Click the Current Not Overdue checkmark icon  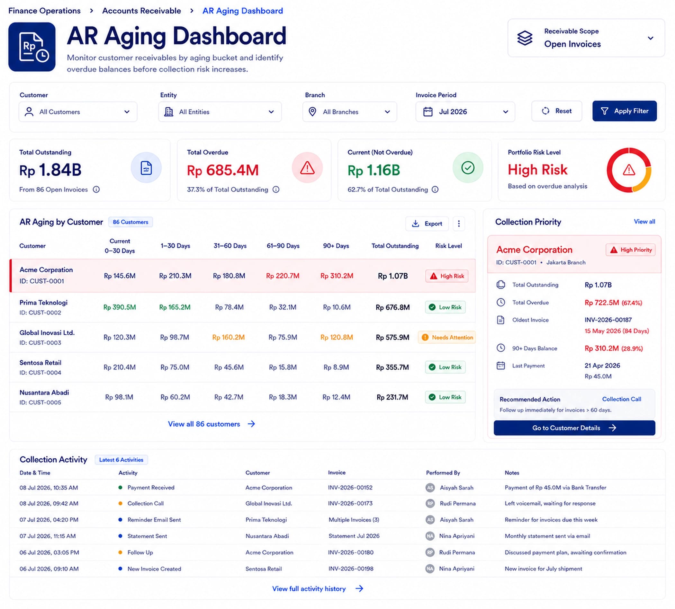(x=468, y=168)
